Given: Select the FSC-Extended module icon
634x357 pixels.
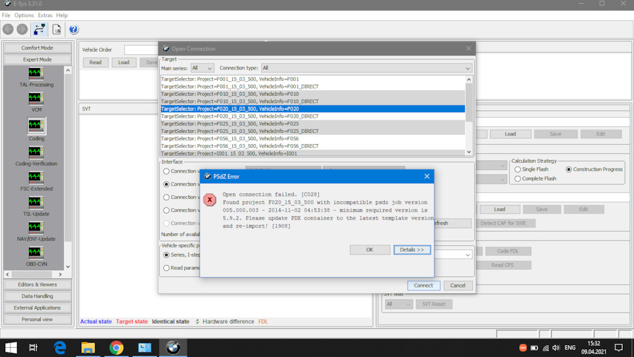Looking at the screenshot, I should click(x=36, y=178).
